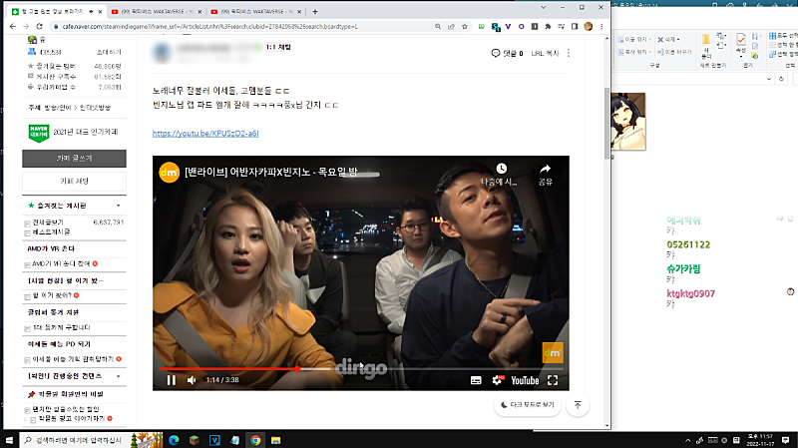Click the Watch Later clock icon
Viewport: 798px width, 448px height.
501,169
